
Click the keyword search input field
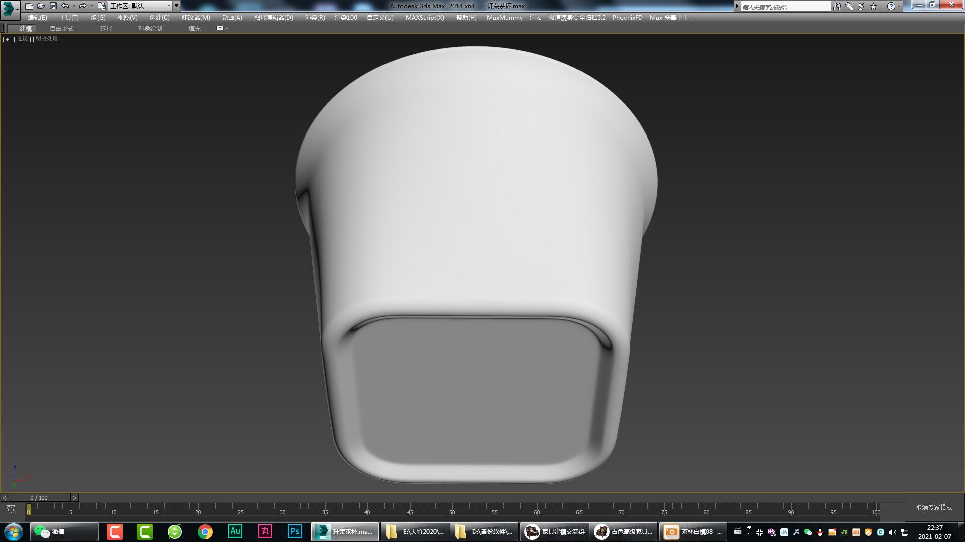coord(784,6)
